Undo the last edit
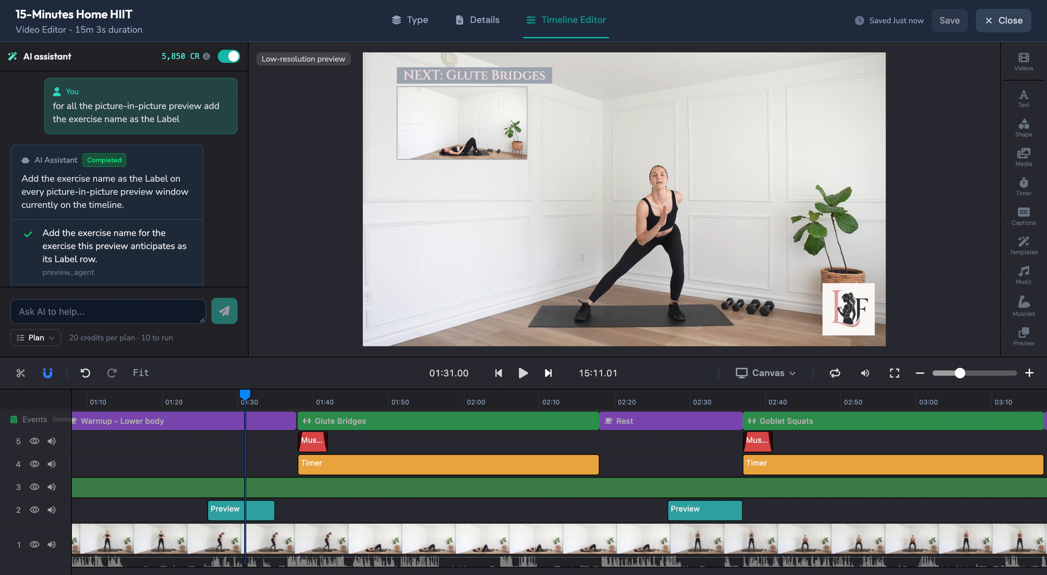 coord(86,373)
